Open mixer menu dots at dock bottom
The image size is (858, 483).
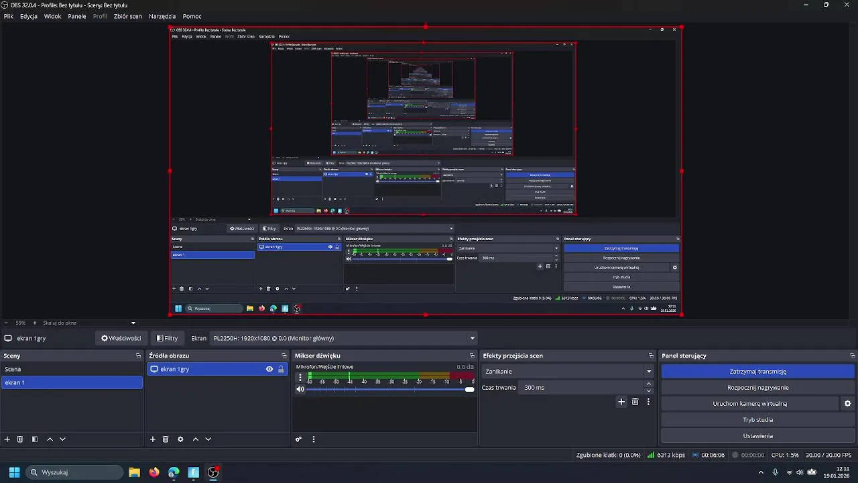point(314,439)
